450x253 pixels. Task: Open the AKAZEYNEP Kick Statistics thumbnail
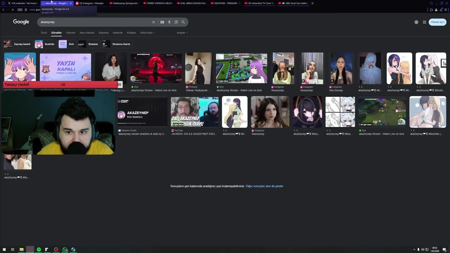click(142, 112)
